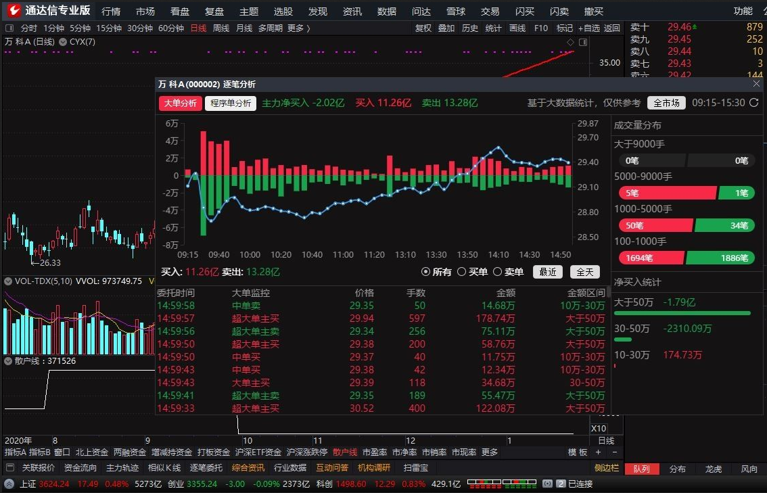Click the market breadth bar indicator in the status bar
767x493 pixels.
pyautogui.click(x=502, y=484)
